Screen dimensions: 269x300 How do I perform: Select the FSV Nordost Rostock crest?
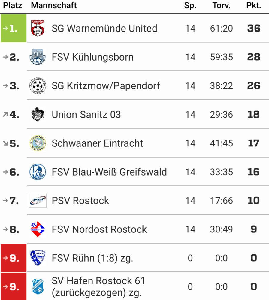(x=38, y=229)
